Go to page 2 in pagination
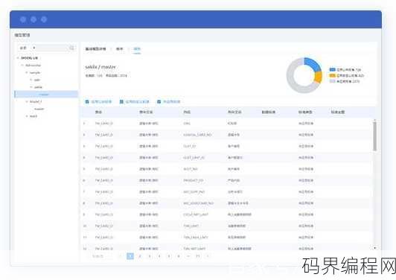The height and width of the screenshot is (280, 396). tap(140, 256)
